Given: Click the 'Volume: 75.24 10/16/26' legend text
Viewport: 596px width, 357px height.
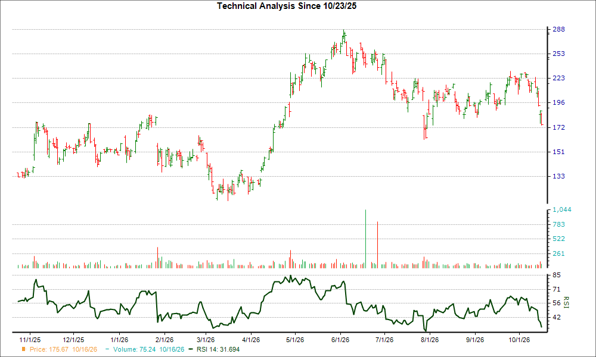Looking at the screenshot, I should click(x=148, y=349).
